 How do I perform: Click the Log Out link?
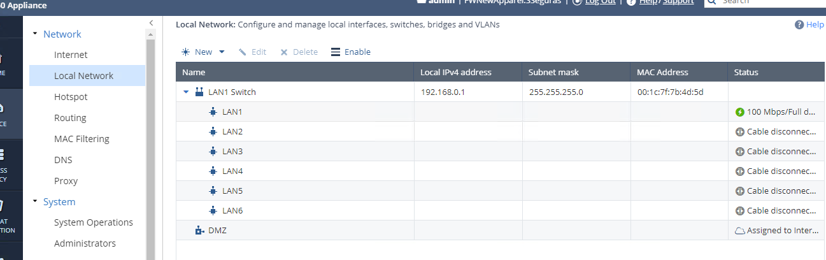pos(600,2)
